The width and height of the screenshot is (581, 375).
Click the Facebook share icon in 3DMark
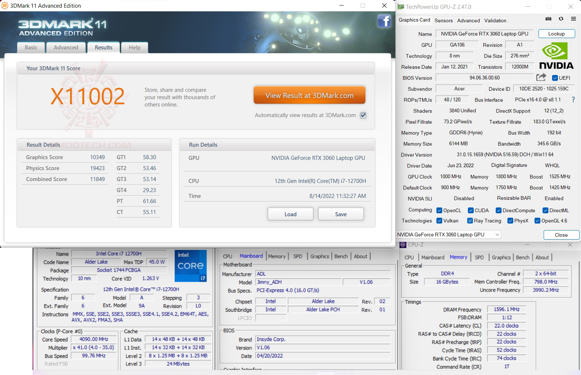coord(384,21)
